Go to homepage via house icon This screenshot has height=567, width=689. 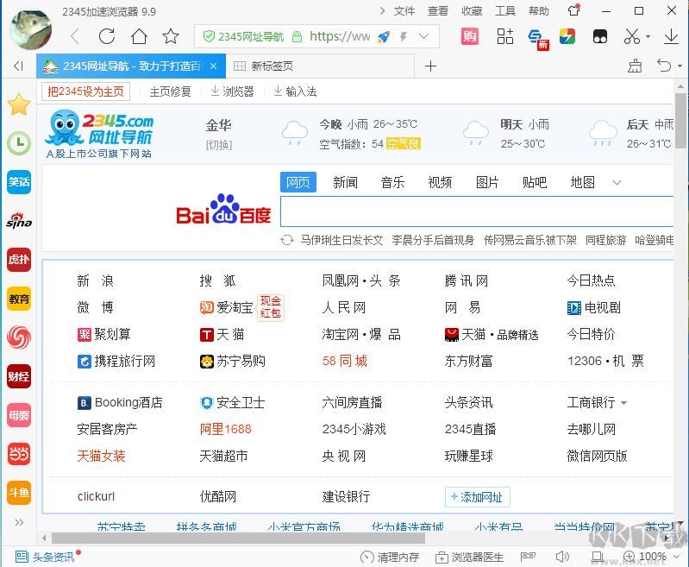(139, 36)
